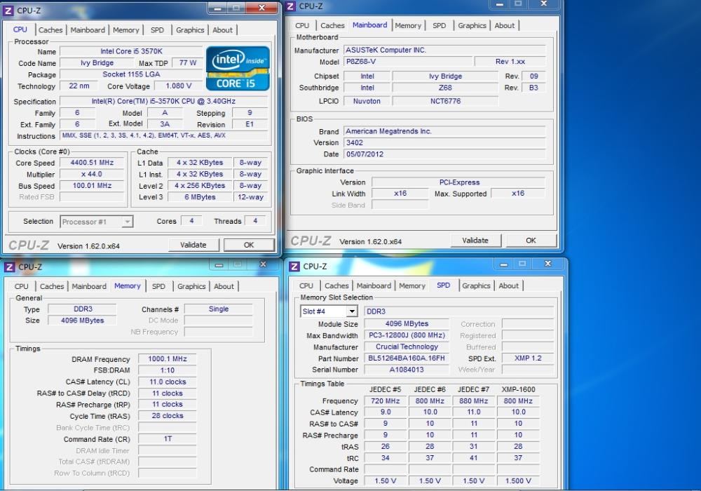Click the Level 3 cache value 6 MBytes
The image size is (701, 491).
(200, 197)
